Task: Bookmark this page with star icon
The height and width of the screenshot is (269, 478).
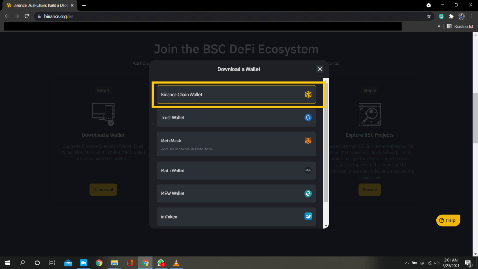Action: 429,16
